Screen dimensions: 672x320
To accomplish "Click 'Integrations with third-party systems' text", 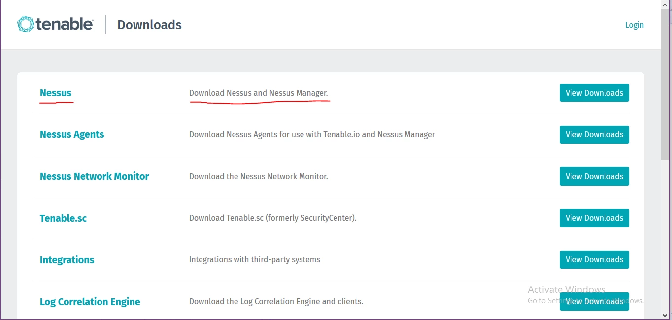I will 254,259.
